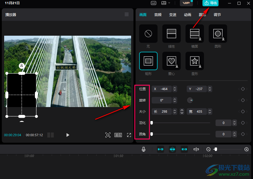Screen dimensions: 253x179
Task: Click the position Y value field
Action: coord(197,89)
